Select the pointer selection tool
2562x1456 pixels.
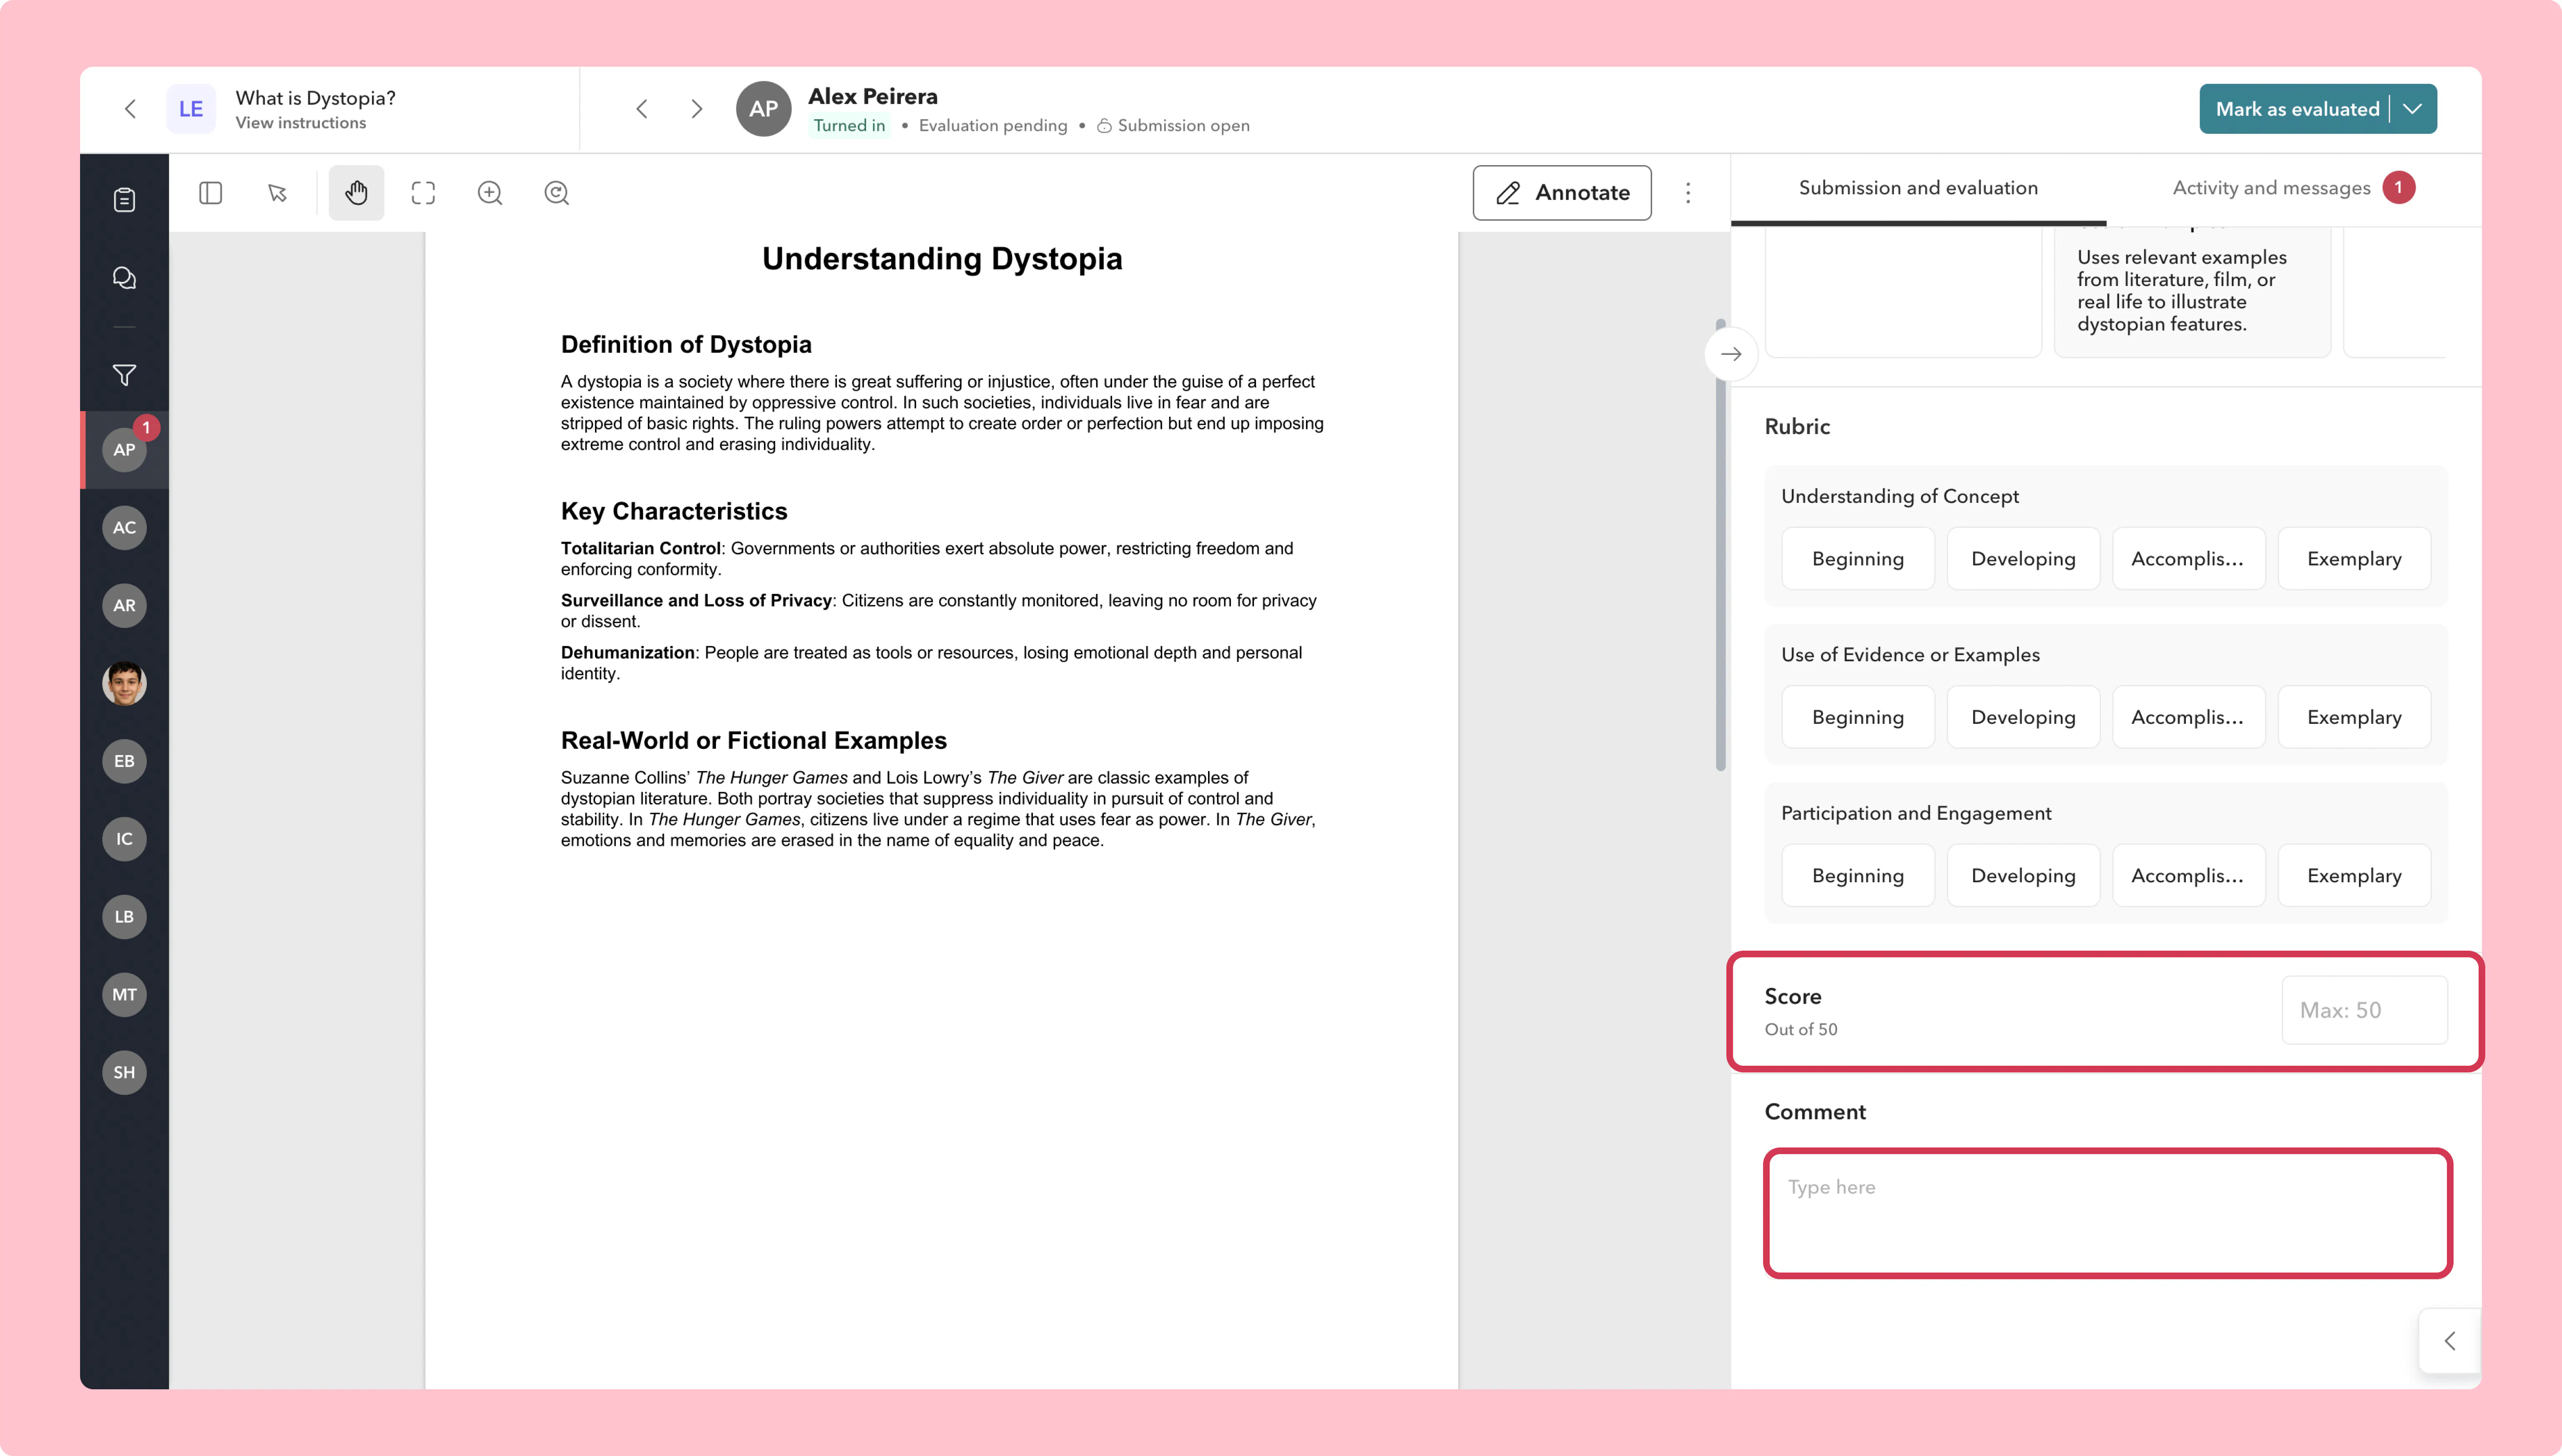click(x=277, y=193)
